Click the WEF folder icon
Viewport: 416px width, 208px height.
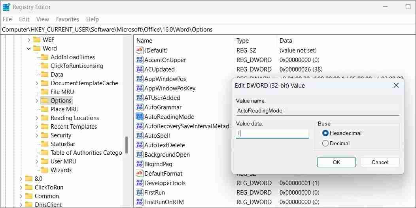pos(37,40)
